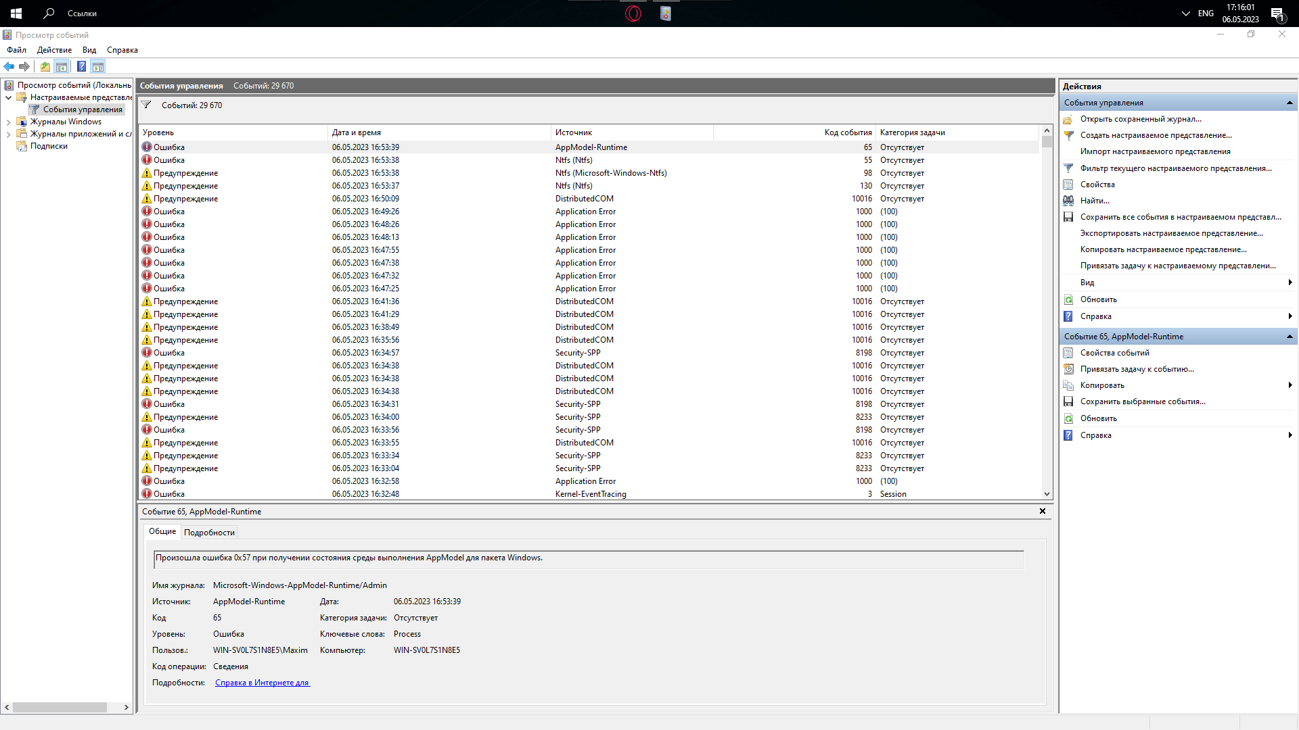
Task: Open the Справка menu in the menu bar
Action: coord(122,50)
